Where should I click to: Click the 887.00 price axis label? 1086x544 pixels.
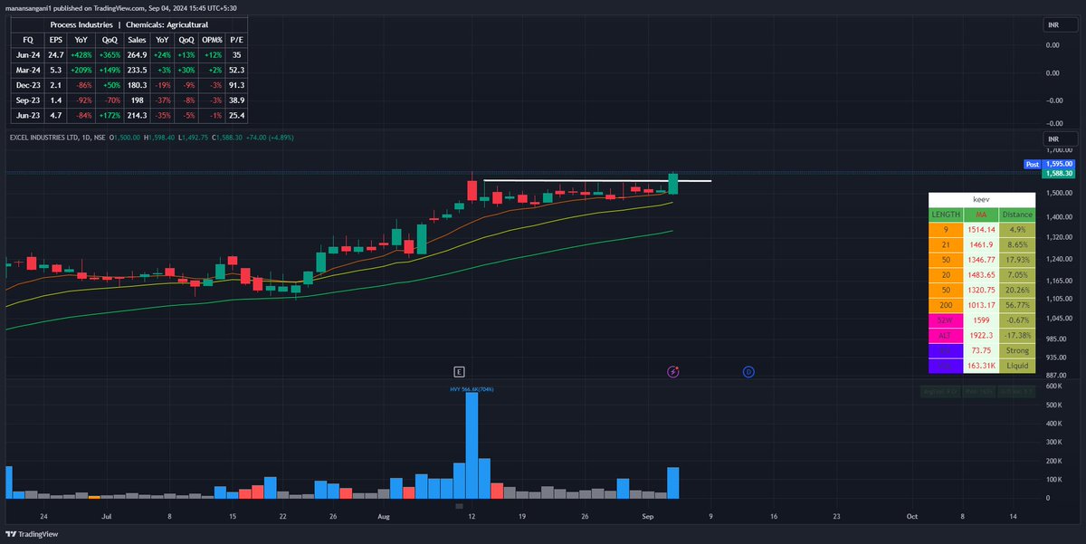(1058, 375)
